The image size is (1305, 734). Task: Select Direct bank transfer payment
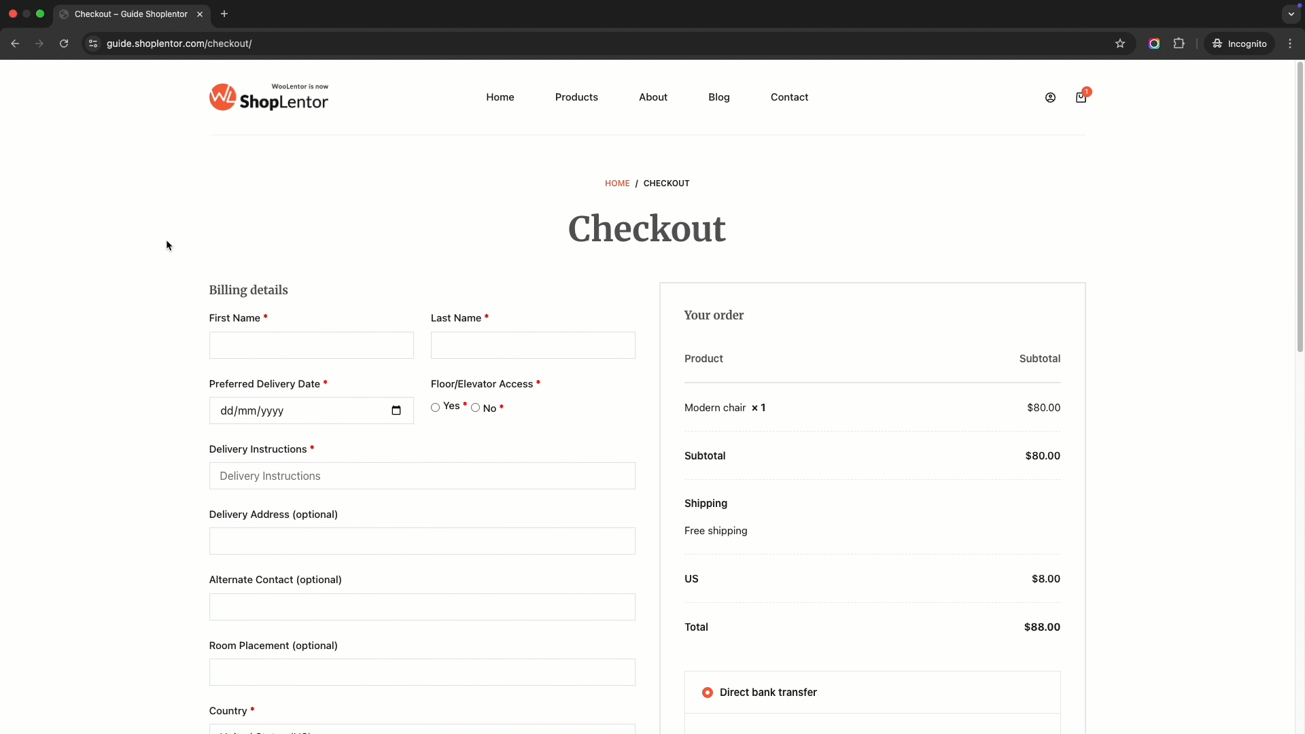708,693
